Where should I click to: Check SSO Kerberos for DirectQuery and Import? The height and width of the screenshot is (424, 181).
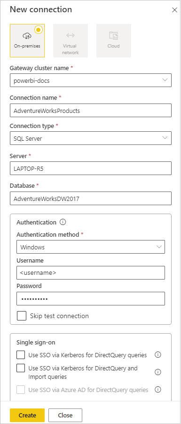click(21, 368)
